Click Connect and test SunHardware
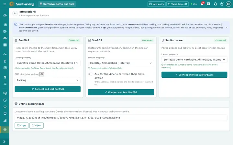Screen dimensions: 233x145 pos(194,75)
